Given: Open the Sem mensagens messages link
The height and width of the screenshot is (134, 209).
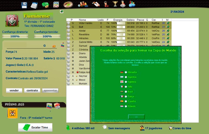Looking at the screenshot, I should coord(116,128).
